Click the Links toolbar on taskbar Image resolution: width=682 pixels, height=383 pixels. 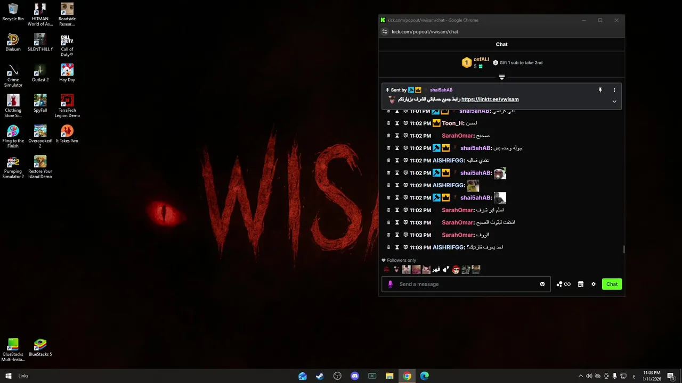click(23, 376)
